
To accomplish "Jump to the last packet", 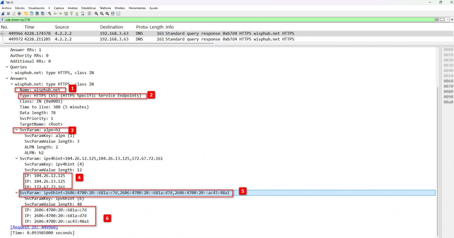I will pos(77,14).
